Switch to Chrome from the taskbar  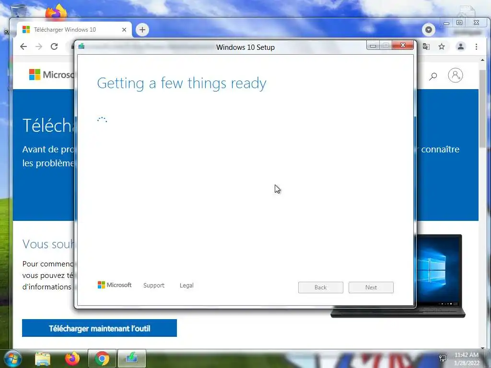click(102, 358)
